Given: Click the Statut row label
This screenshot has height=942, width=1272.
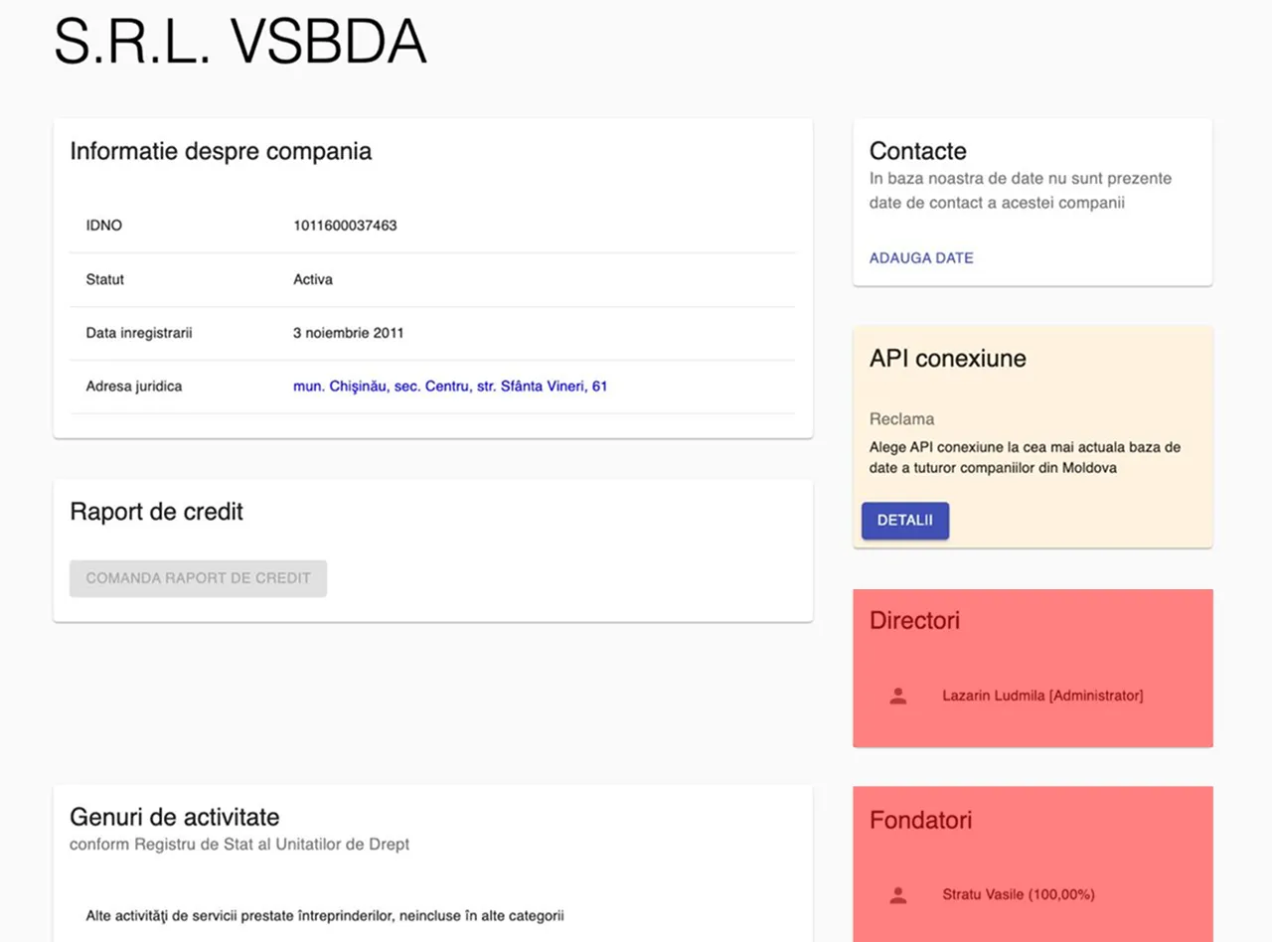Looking at the screenshot, I should coord(105,279).
